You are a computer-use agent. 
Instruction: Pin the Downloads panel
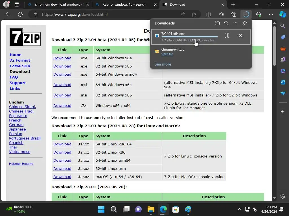pos(245,23)
